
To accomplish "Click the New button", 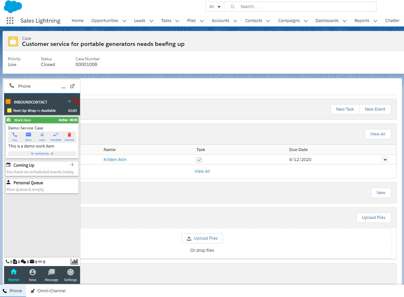I will click(381, 193).
